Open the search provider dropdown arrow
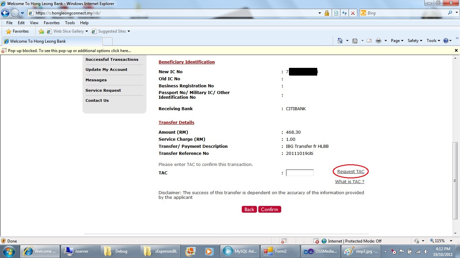This screenshot has width=460, height=258. [456, 13]
